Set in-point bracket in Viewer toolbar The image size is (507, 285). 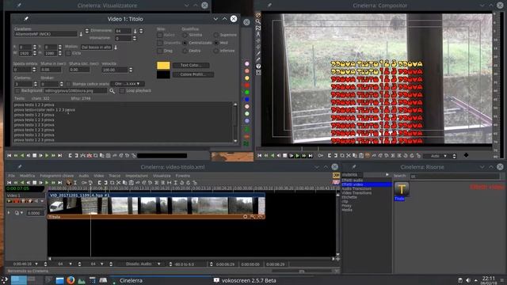70,156
